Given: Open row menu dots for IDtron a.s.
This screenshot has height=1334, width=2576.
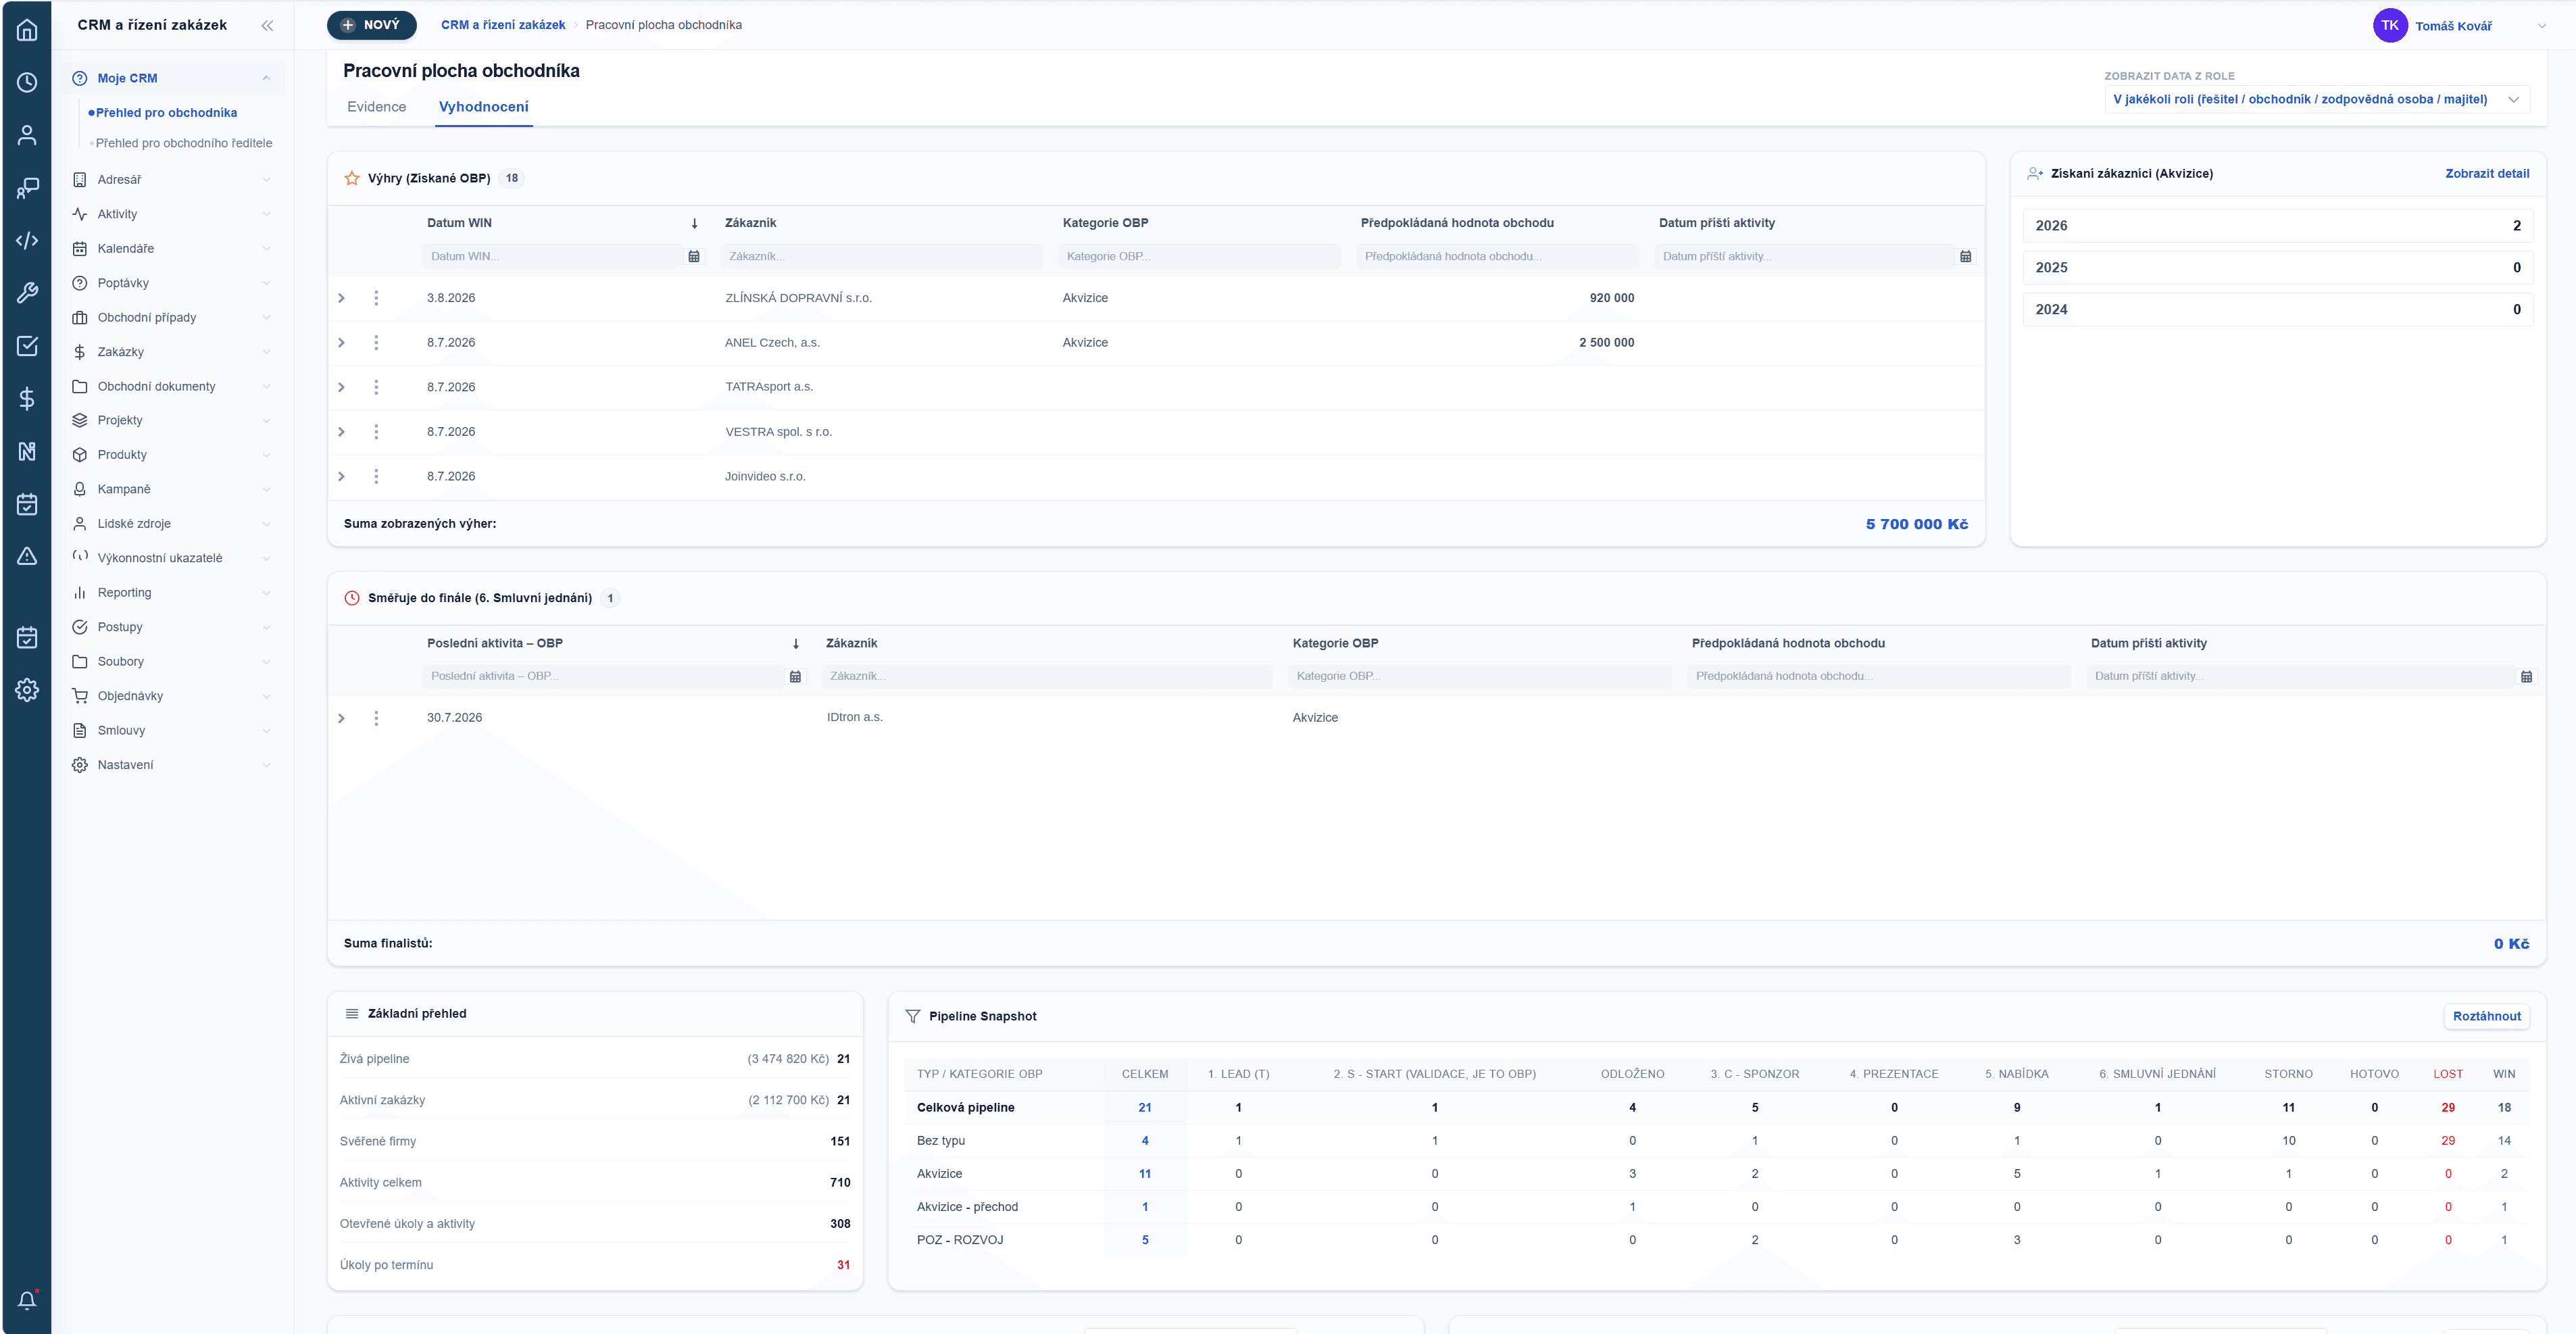Looking at the screenshot, I should [x=376, y=718].
